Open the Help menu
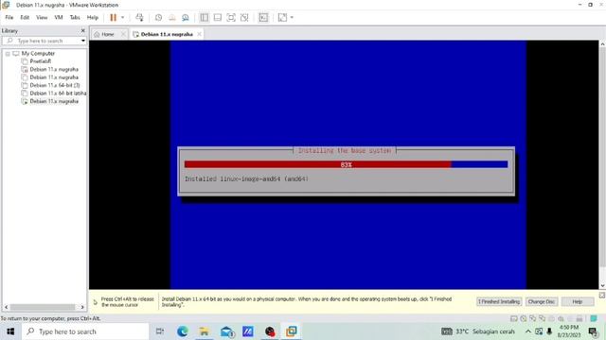 (x=93, y=17)
